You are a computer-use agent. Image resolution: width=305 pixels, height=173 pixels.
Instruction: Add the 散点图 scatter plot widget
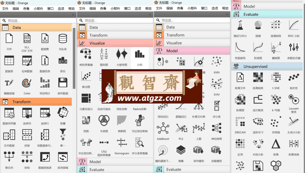pyautogui.click(x=86, y=76)
